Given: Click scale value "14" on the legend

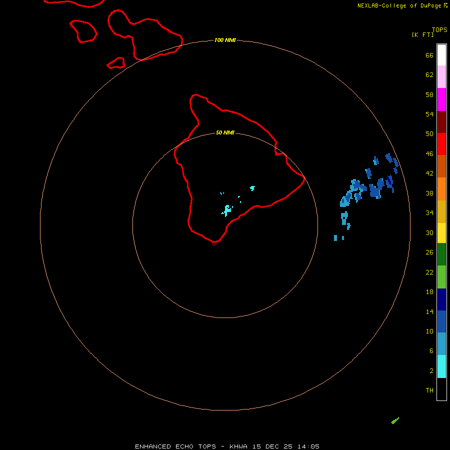Looking at the screenshot, I should (429, 311).
